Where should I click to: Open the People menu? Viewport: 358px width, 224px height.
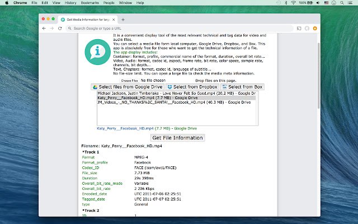pyautogui.click(x=109, y=3)
